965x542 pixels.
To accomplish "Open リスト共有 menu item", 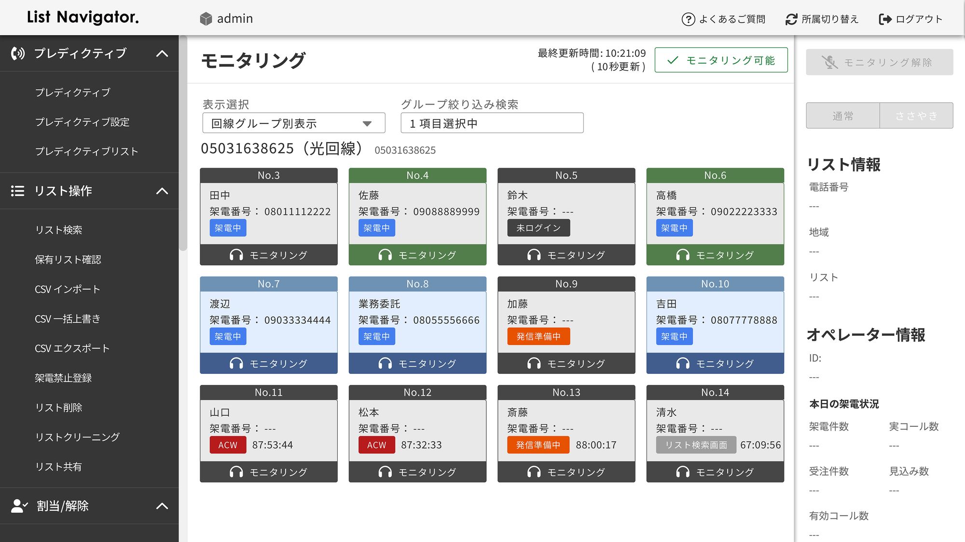I will pyautogui.click(x=58, y=466).
